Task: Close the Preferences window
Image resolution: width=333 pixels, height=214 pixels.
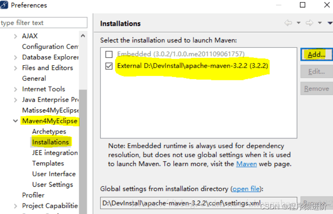Action: pyautogui.click(x=327, y=5)
